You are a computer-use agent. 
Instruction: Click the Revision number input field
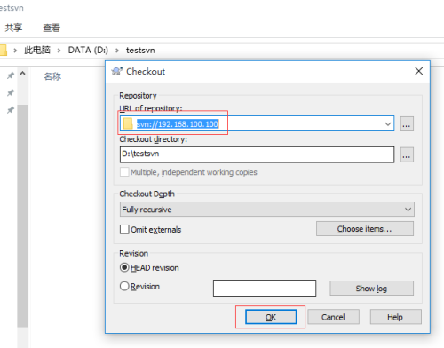(x=265, y=288)
